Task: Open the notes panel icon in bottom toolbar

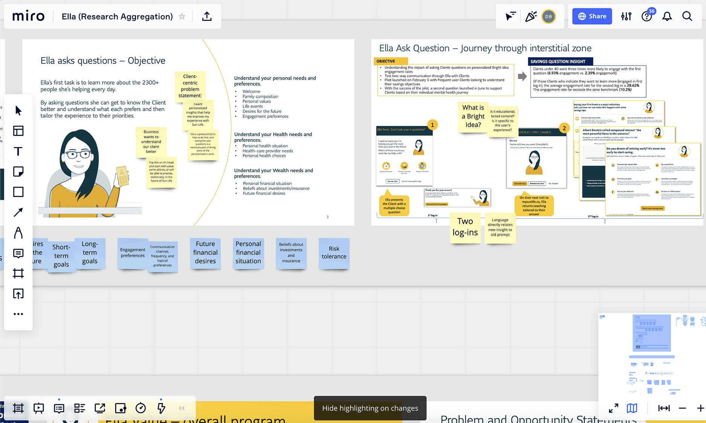Action: [120, 408]
